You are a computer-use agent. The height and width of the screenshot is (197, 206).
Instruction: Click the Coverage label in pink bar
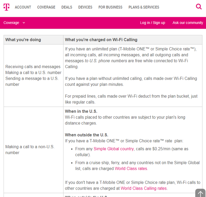[11, 23]
